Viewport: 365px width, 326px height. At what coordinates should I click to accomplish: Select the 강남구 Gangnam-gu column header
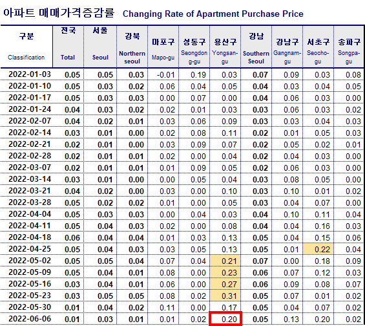[x=287, y=47]
